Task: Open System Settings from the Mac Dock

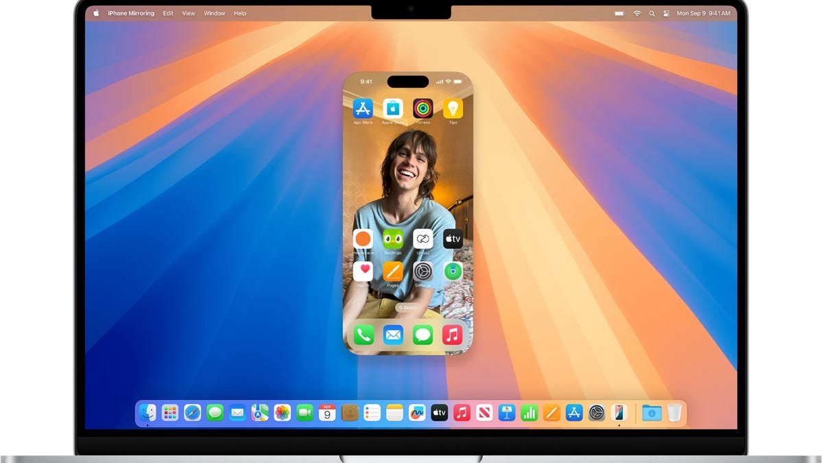Action: coord(597,412)
